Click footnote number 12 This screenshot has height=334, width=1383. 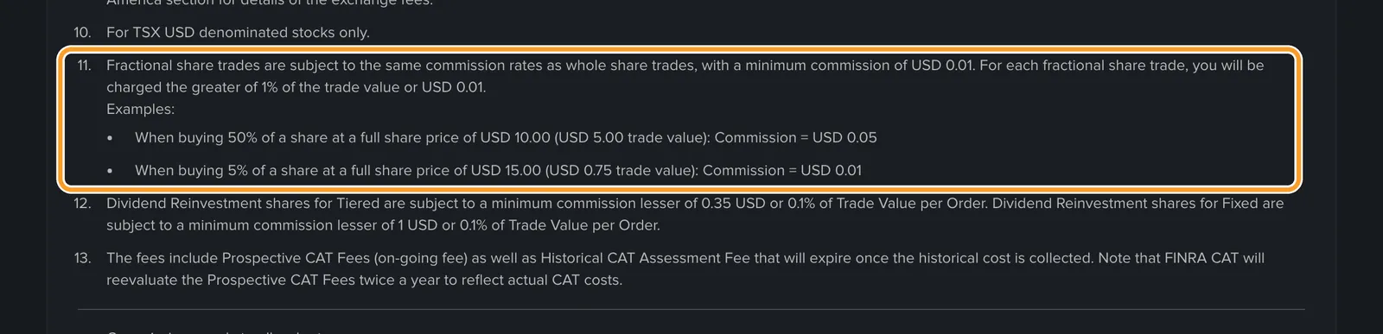pos(82,204)
